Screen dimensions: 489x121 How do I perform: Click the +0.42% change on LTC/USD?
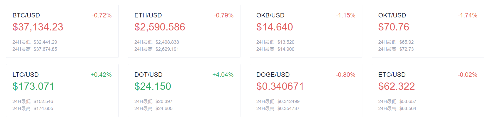[101, 75]
